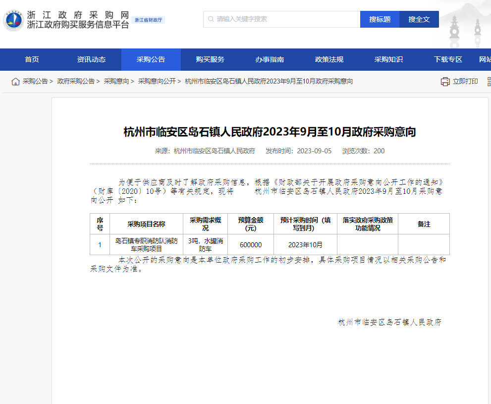Open the 政策法规 nav menu

pos(329,59)
